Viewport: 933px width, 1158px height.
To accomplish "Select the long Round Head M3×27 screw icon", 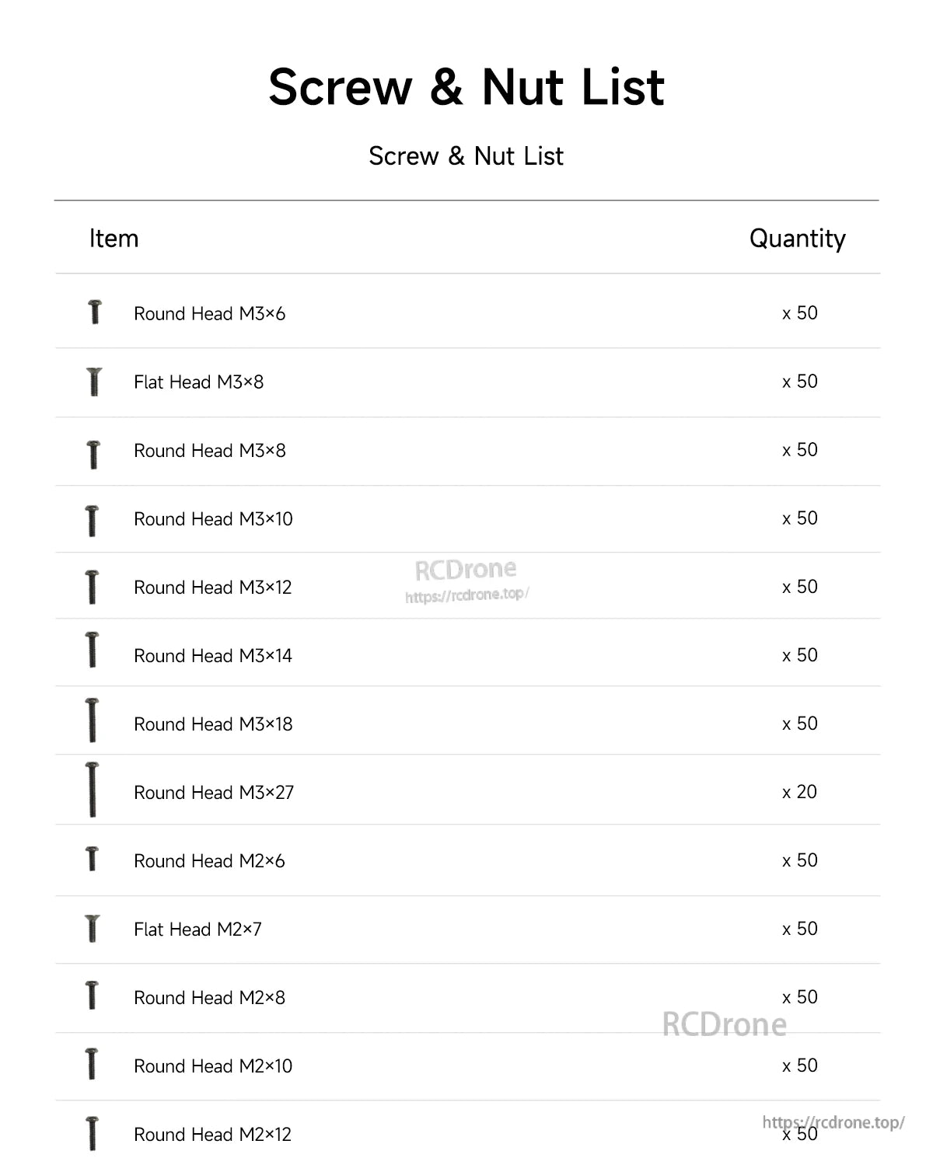I will pos(93,790).
